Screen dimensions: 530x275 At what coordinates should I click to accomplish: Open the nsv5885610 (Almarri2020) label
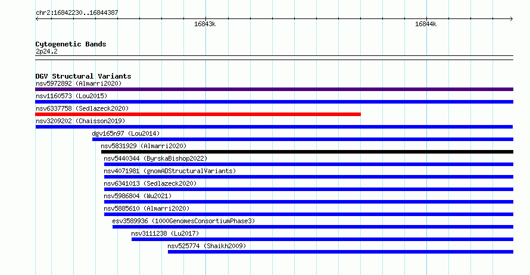pyautogui.click(x=146, y=208)
